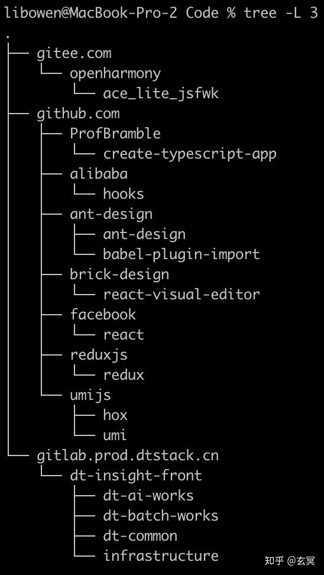Click the gitee.com directory entry
The height and width of the screenshot is (575, 324).
tap(74, 53)
